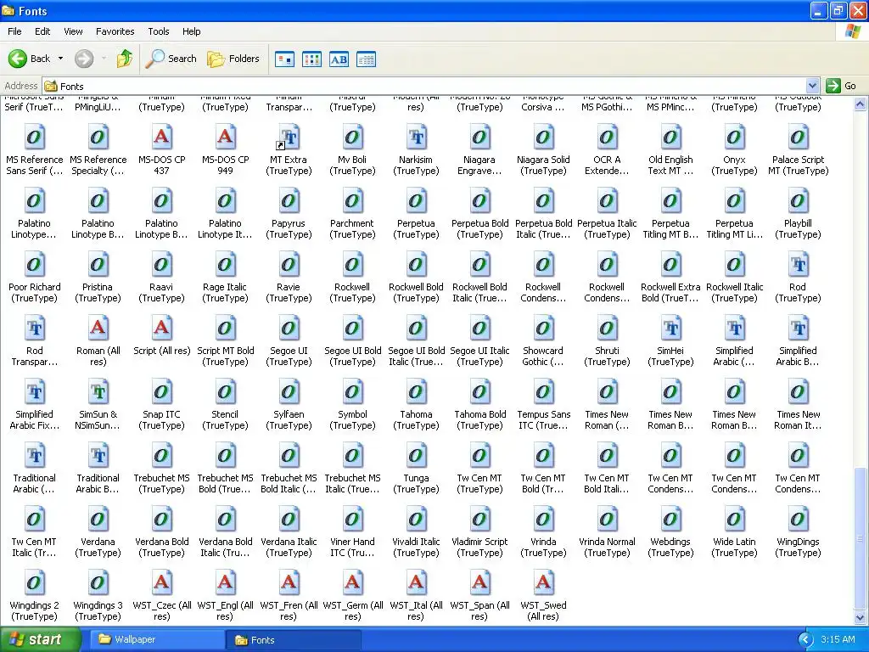This screenshot has height=652, width=869.
Task: Click the taskbar clock
Action: click(838, 640)
